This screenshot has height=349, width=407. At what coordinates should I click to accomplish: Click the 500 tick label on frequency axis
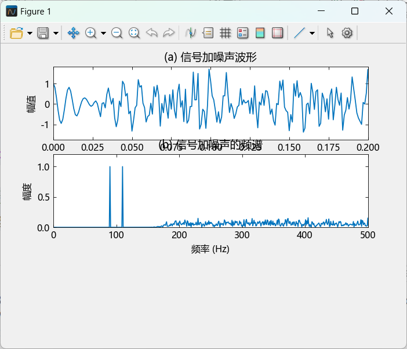(368, 235)
